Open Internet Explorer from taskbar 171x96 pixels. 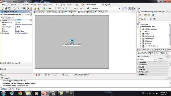point(12,93)
